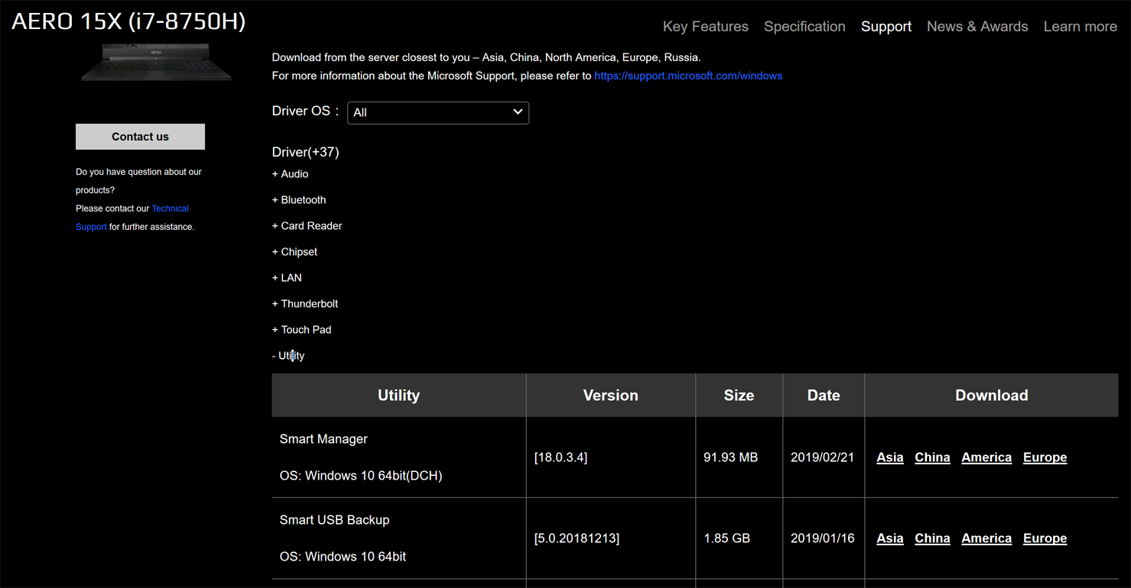Select the Smart USB Backup name
The image size is (1131, 588).
coord(335,520)
